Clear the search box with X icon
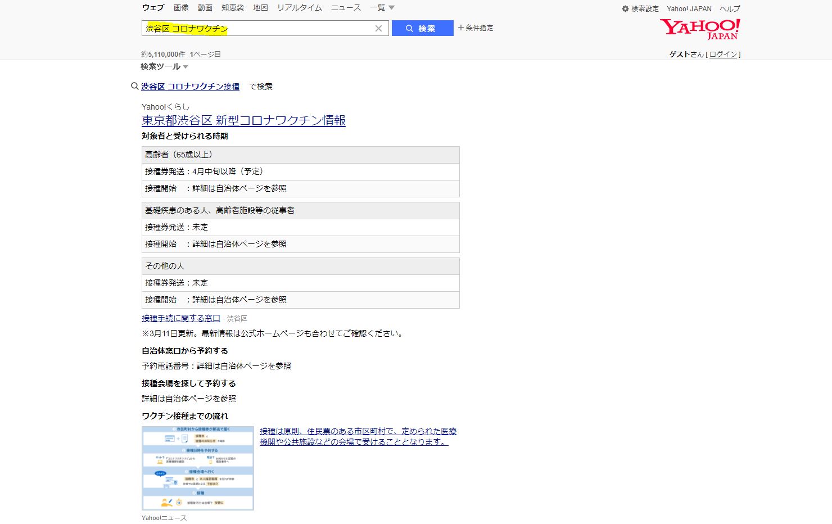The width and height of the screenshot is (832, 524). tap(378, 28)
